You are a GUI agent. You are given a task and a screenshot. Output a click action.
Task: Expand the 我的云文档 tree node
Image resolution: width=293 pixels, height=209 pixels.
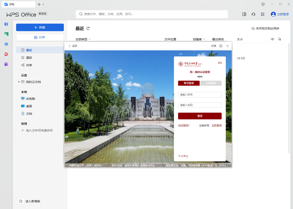19,82
